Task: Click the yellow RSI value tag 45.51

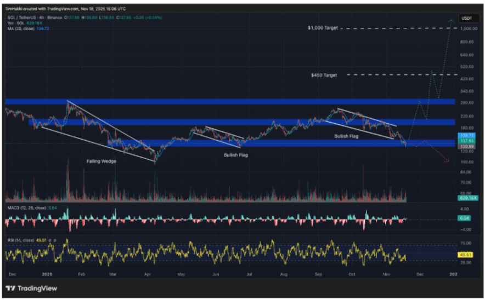Action: pos(465,255)
